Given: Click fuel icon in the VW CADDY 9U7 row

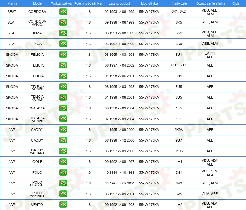Looking at the screenshot, I should 63,140.
